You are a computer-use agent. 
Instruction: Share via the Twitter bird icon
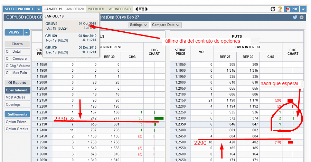pyautogui.click(x=295, y=18)
